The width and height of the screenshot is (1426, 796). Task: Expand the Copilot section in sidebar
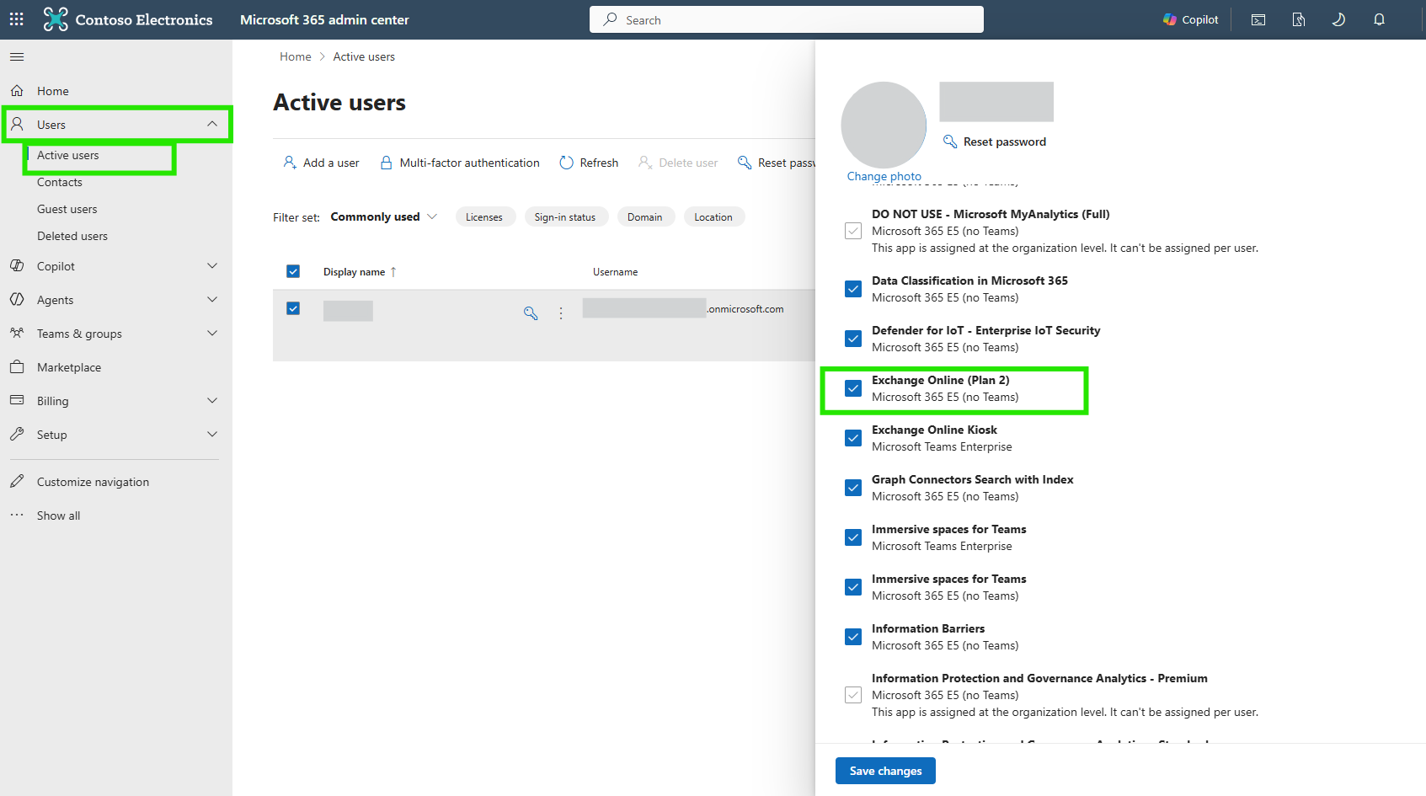pos(212,265)
